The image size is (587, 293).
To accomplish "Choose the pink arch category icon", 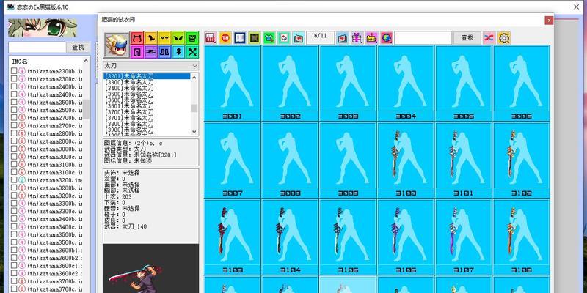I will (137, 52).
